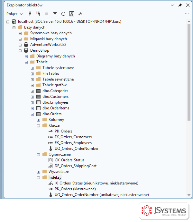Viewport: 193px width, 222px height.
Task: Open the window position dropdown arrow
Action: click(x=172, y=5)
